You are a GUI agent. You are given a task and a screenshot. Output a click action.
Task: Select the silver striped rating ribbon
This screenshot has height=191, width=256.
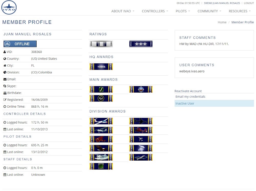(101, 44)
